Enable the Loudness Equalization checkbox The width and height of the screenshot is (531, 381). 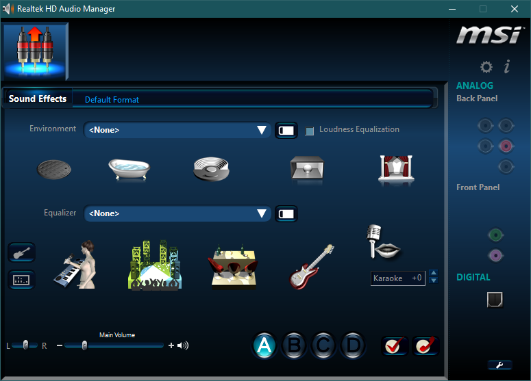pyautogui.click(x=309, y=131)
